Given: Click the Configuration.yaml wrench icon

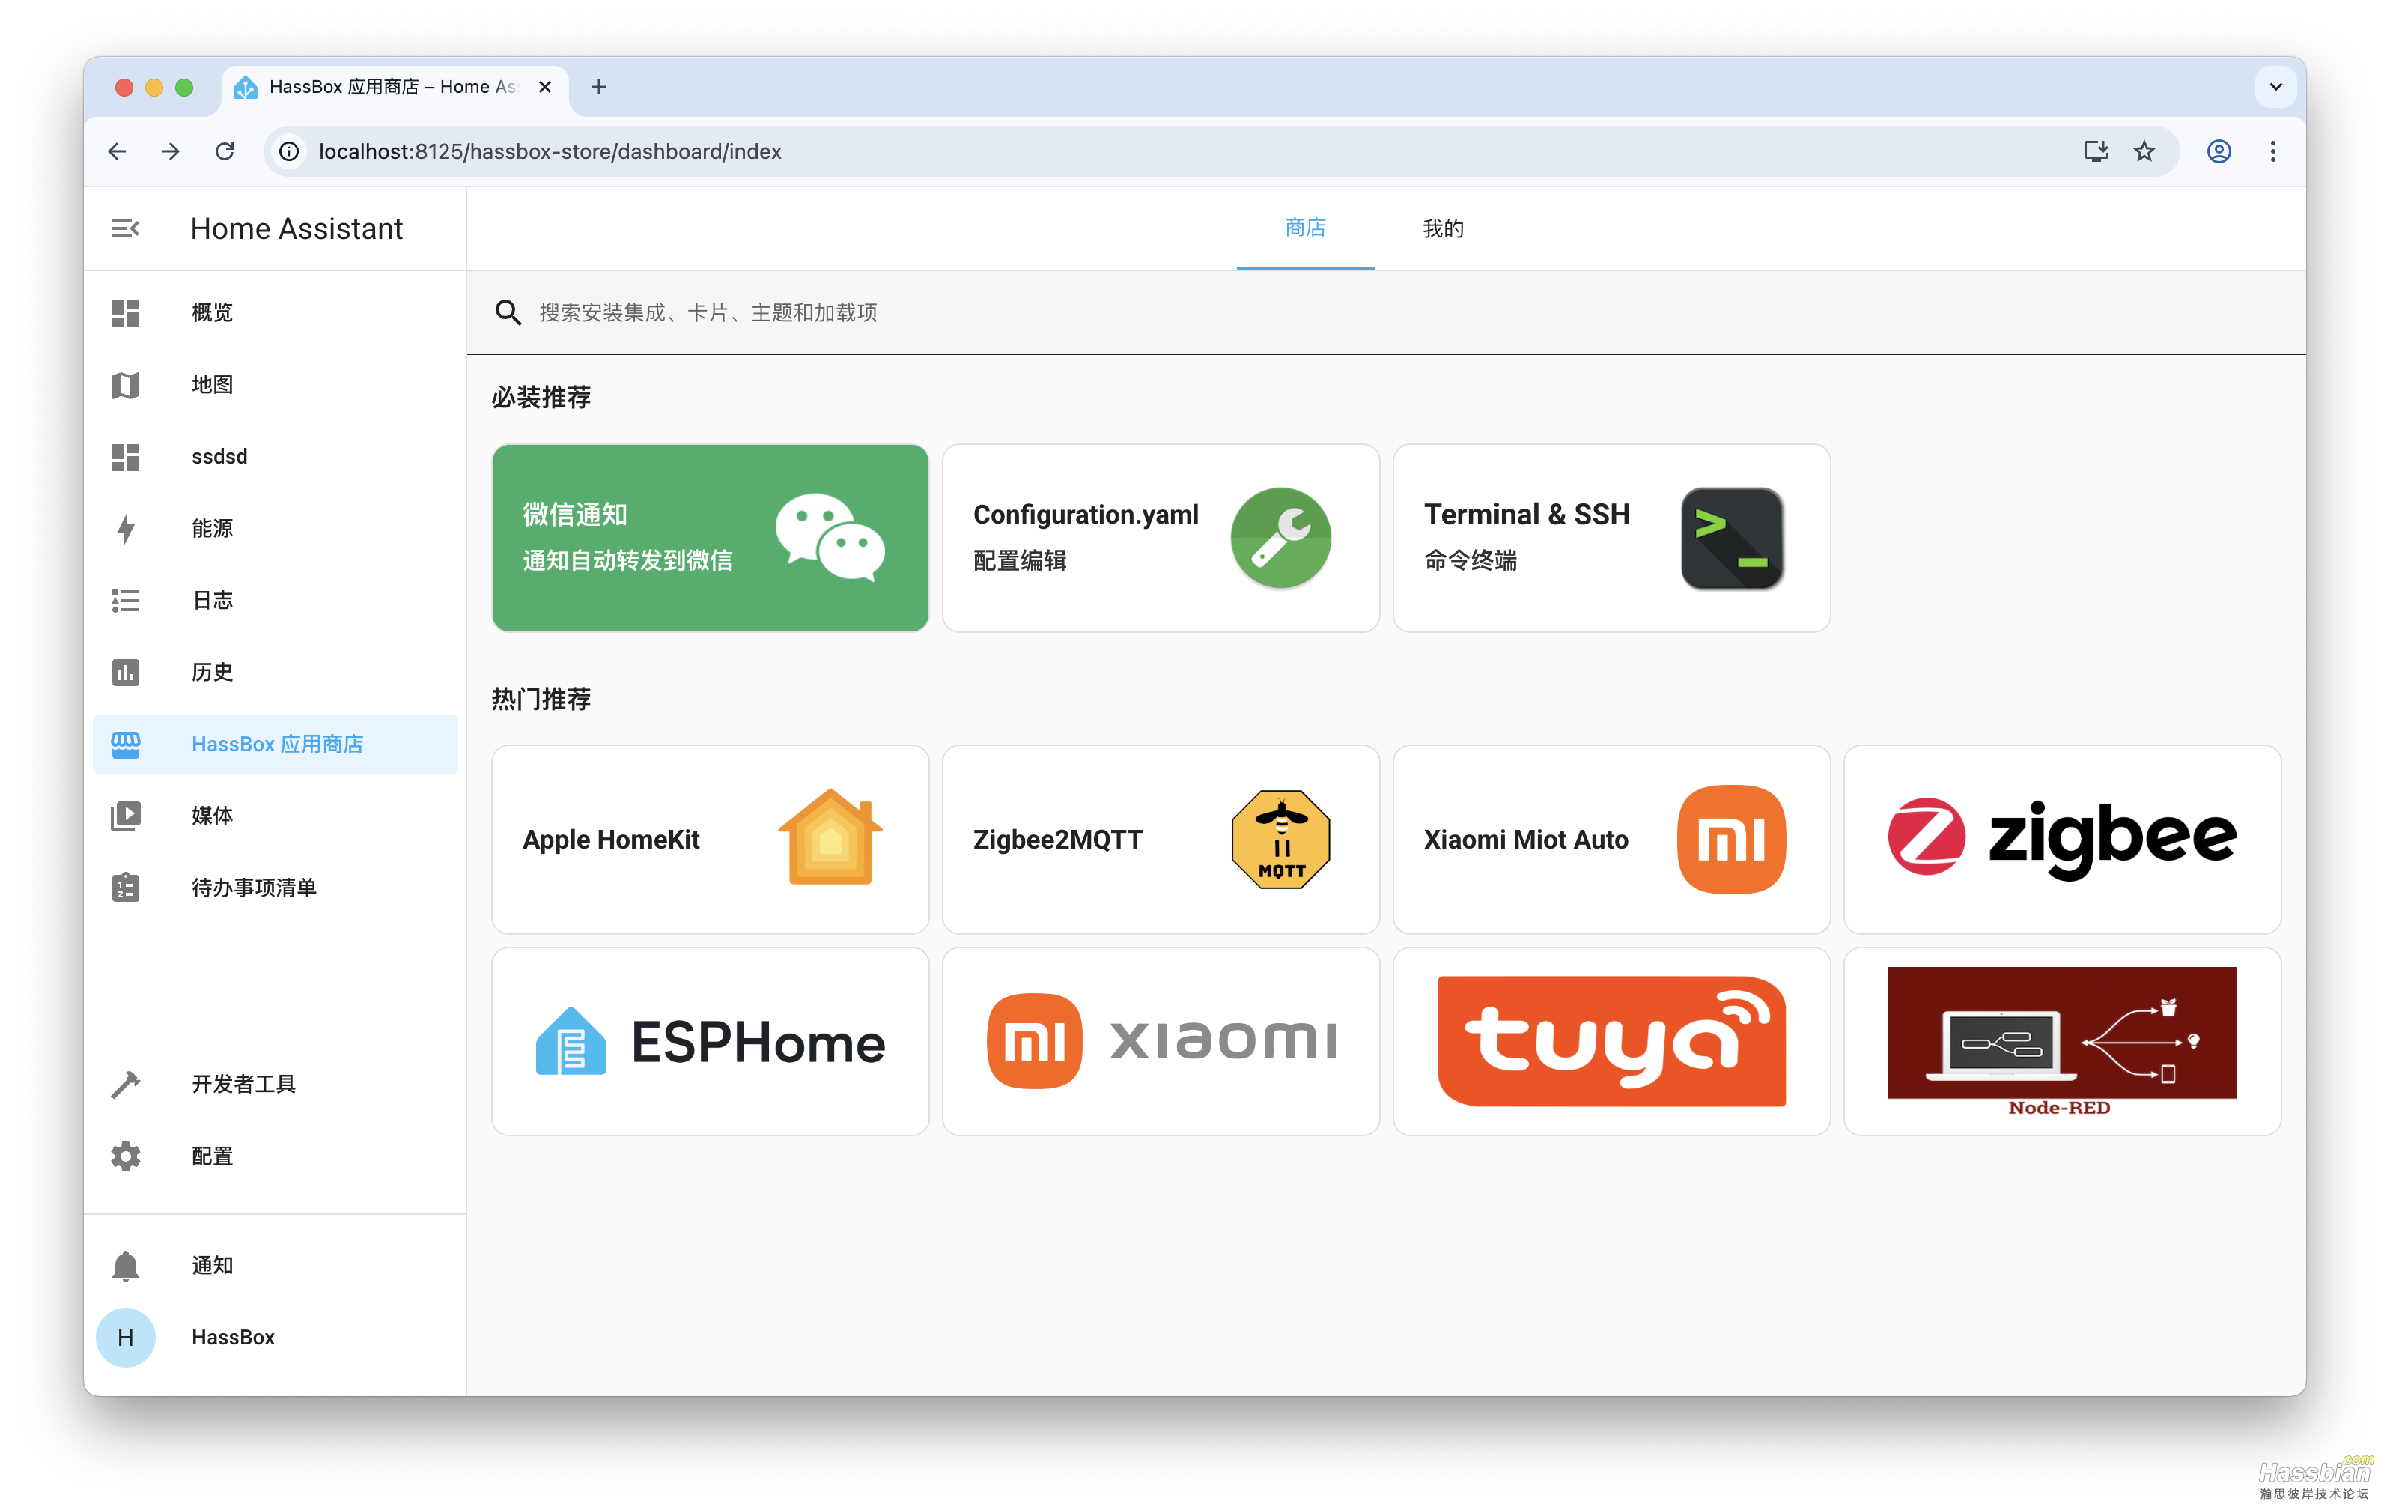Looking at the screenshot, I should point(1280,537).
